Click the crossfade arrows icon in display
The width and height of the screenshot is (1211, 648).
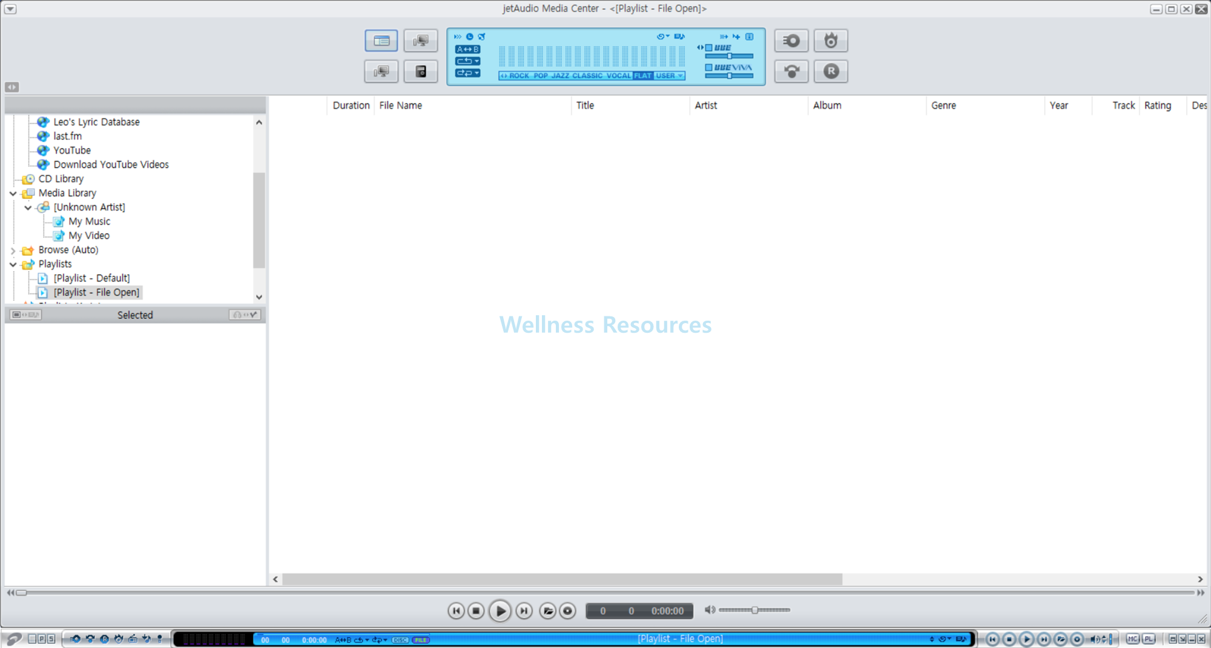click(724, 36)
